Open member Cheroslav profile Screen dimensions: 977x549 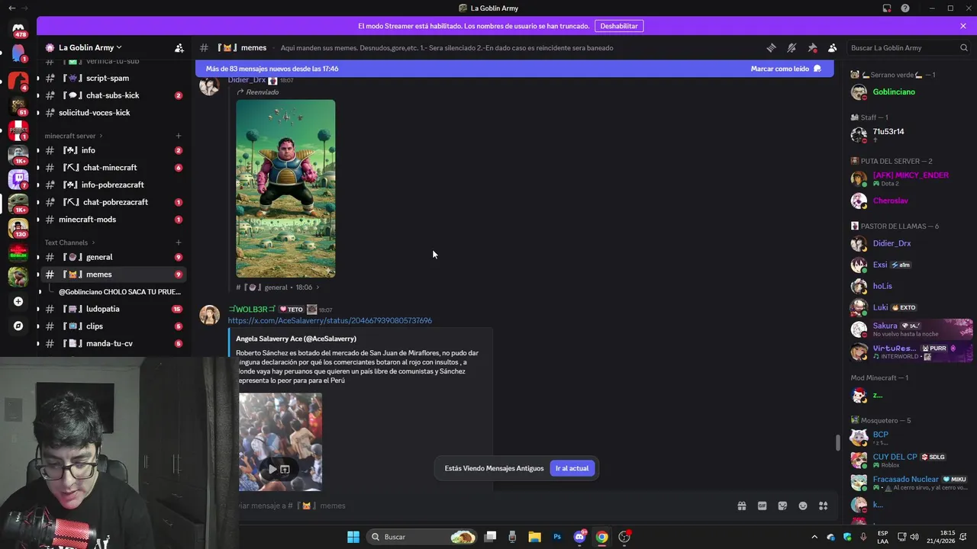click(908, 201)
